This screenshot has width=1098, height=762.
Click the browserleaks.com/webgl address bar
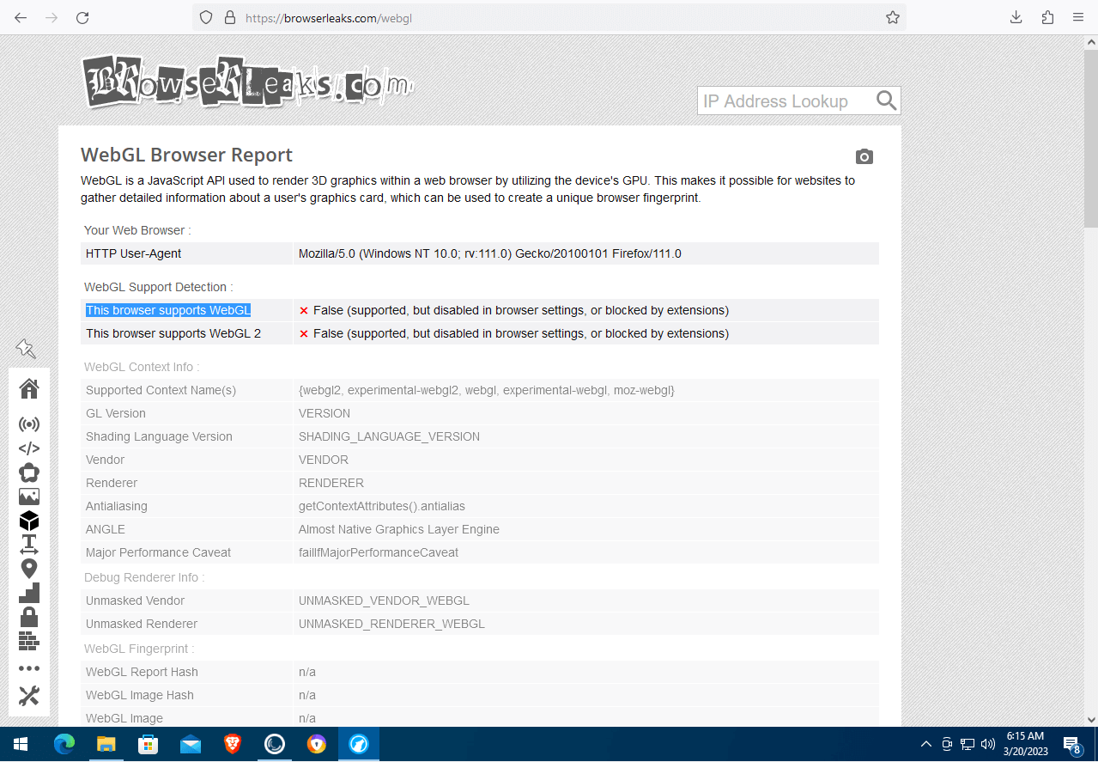549,17
